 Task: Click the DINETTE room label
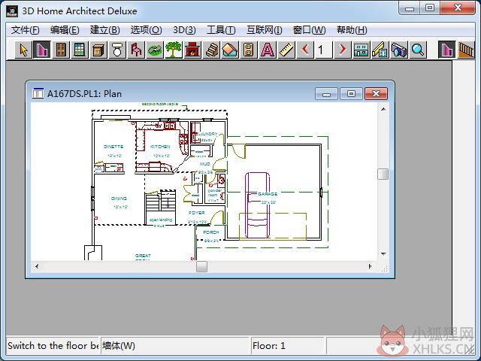pos(113,147)
